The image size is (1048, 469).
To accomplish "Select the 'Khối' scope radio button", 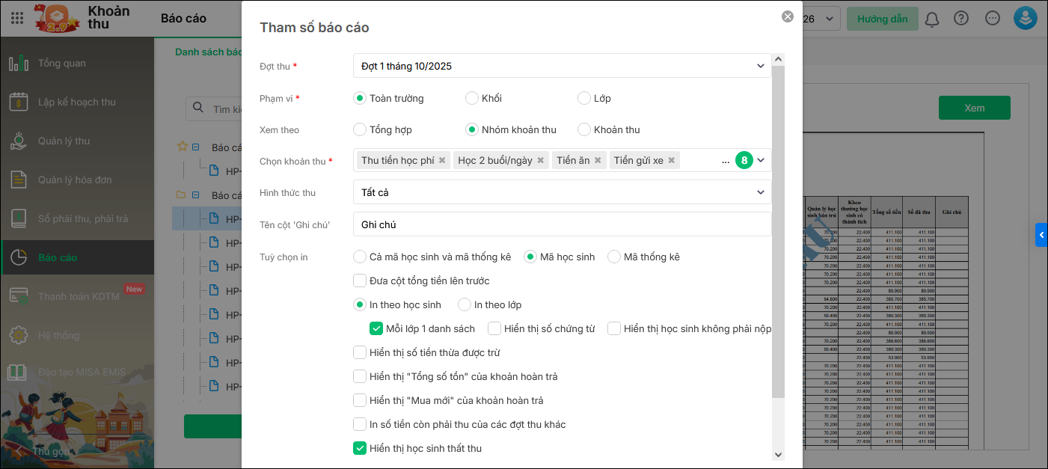I will (x=472, y=98).
